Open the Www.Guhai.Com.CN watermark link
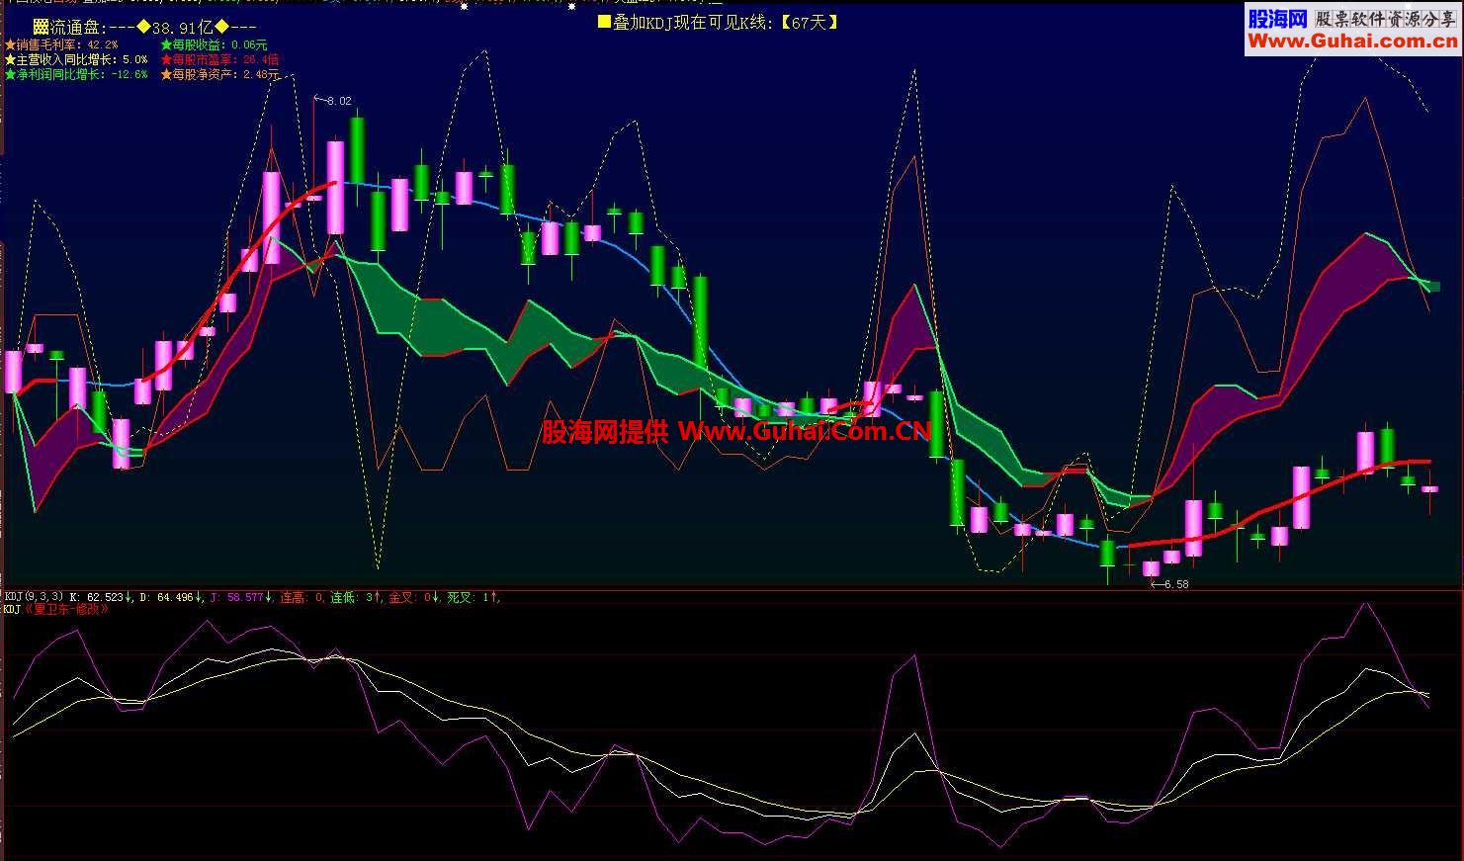The image size is (1464, 861). 807,430
